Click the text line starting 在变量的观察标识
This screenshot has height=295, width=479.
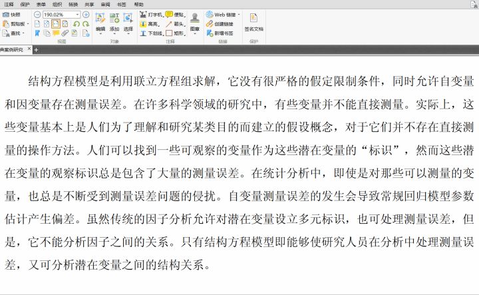coord(239,173)
